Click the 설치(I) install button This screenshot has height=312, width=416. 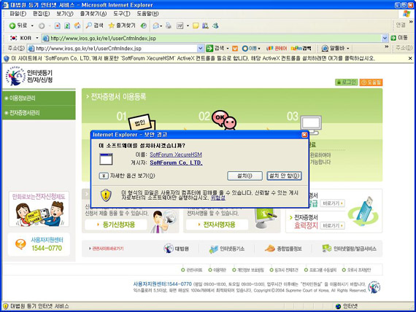click(244, 176)
